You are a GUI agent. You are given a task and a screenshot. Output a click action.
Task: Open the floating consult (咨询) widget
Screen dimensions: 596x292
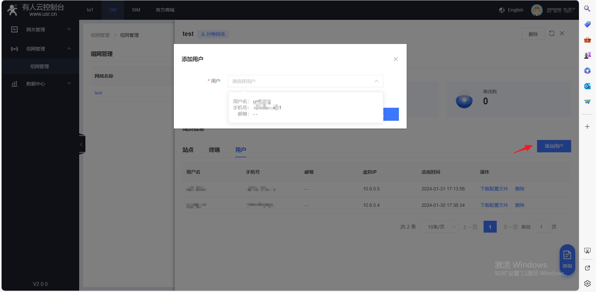coord(567,259)
